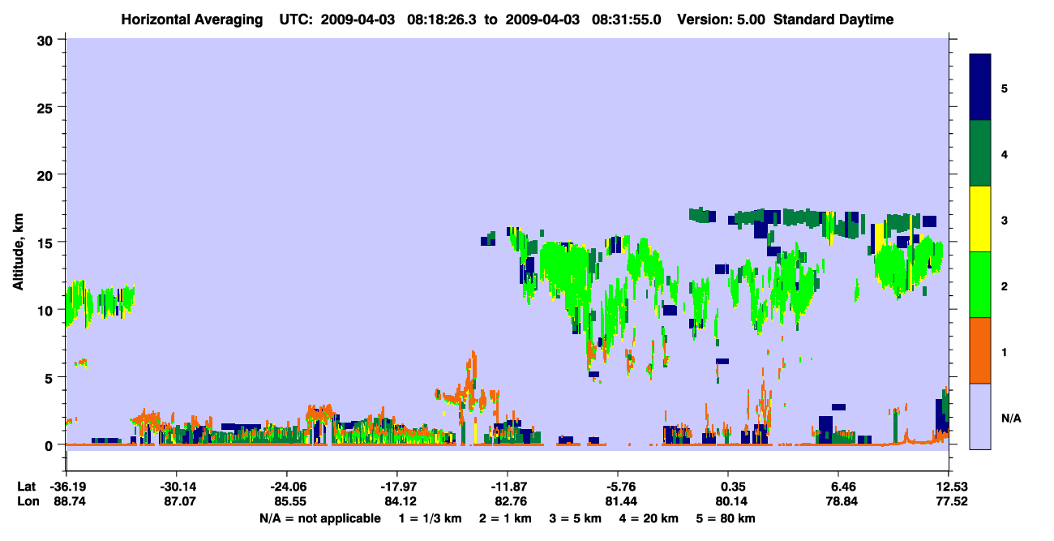
Task: Click latitude value -5.76
Action: (x=618, y=487)
